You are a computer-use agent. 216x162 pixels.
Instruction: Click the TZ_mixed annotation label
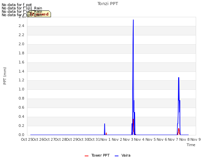[39, 14]
